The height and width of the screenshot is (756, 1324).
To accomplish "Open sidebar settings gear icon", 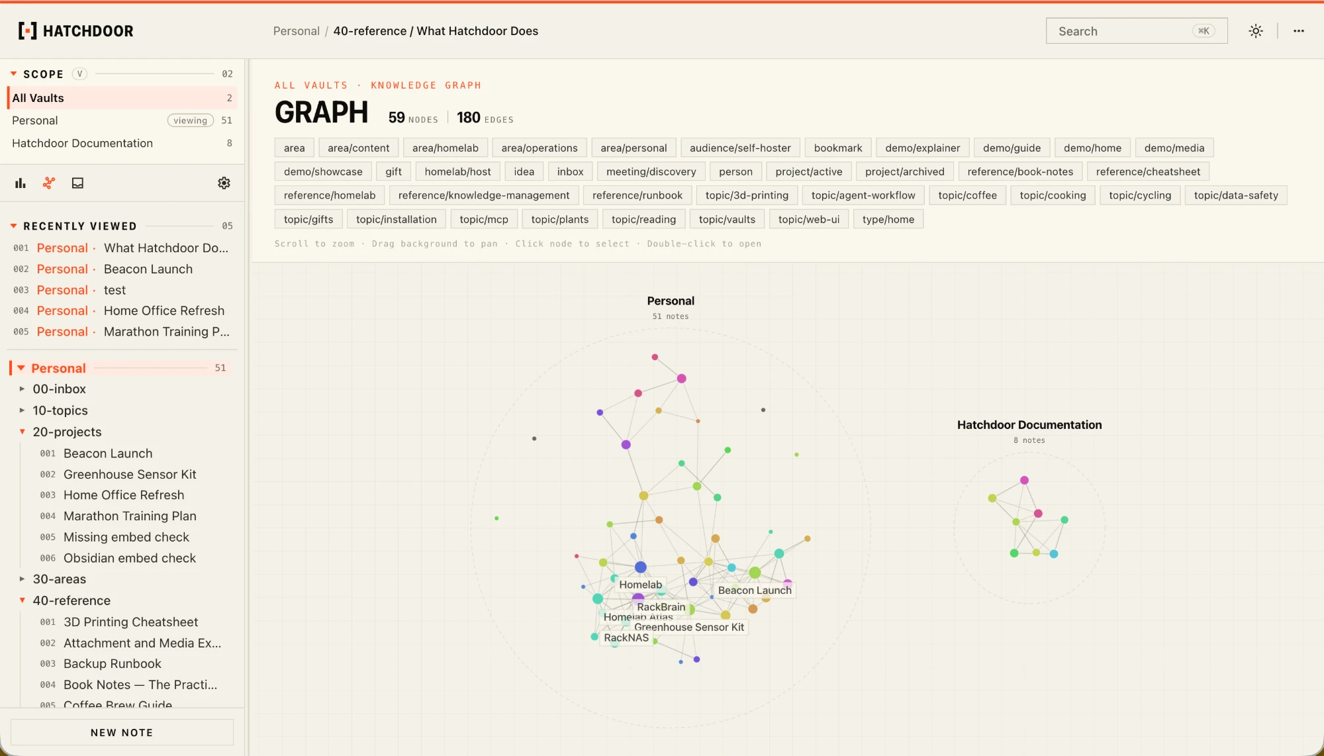I will pyautogui.click(x=224, y=183).
